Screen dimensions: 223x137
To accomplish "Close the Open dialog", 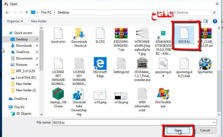I will tap(217, 4).
